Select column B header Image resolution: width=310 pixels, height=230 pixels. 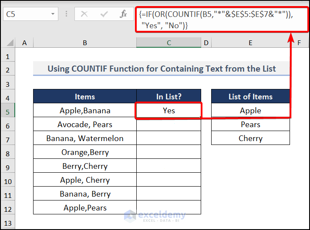pos(85,43)
